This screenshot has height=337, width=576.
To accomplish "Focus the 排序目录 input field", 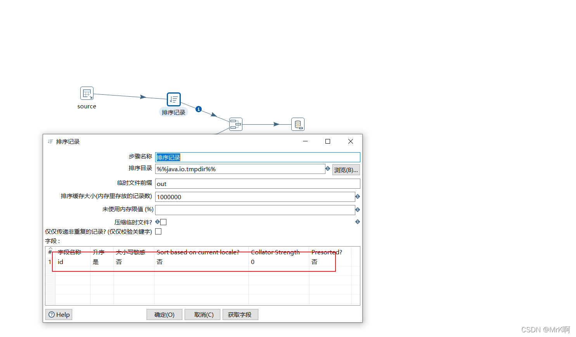I will click(240, 169).
